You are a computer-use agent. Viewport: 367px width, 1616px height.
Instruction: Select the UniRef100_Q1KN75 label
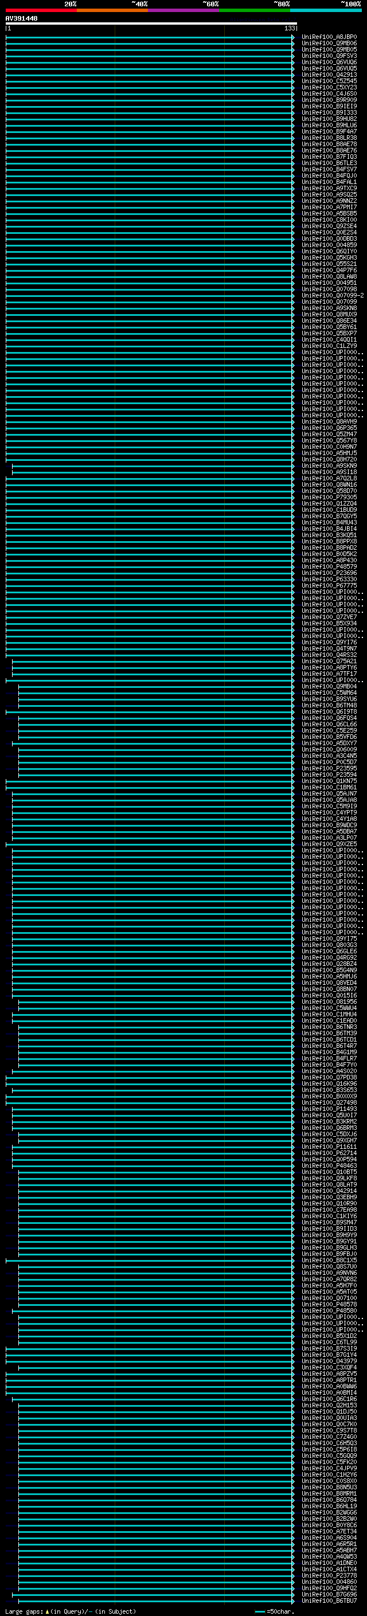click(329, 781)
